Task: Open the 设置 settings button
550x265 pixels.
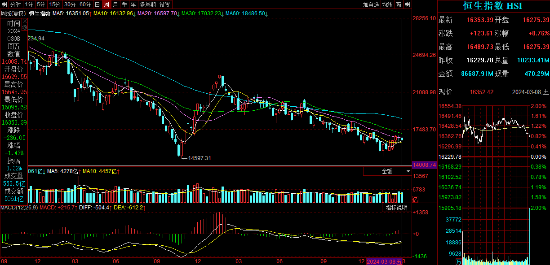Action: pos(165,4)
